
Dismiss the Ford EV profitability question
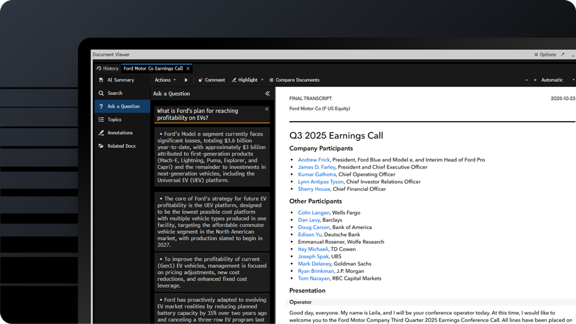click(266, 109)
